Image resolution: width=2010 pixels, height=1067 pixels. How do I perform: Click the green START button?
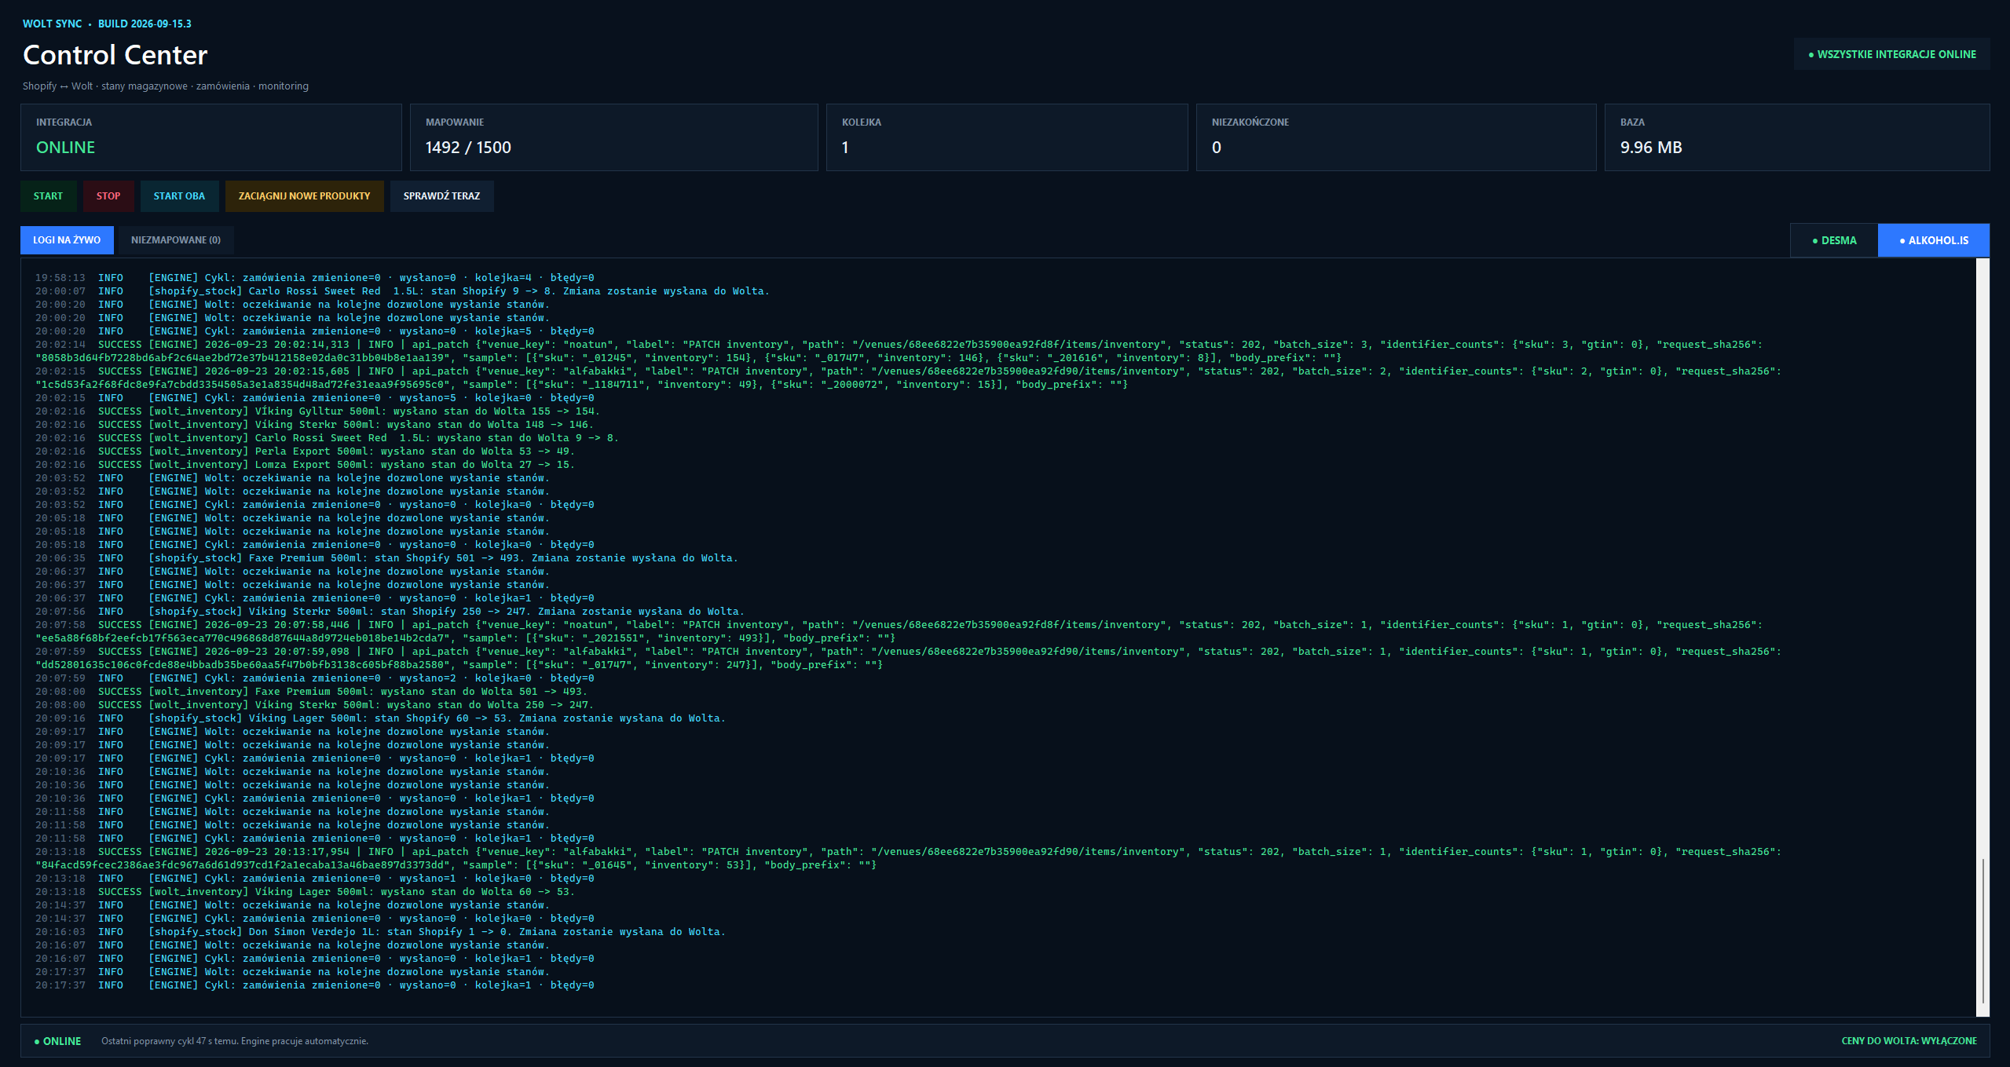click(48, 196)
